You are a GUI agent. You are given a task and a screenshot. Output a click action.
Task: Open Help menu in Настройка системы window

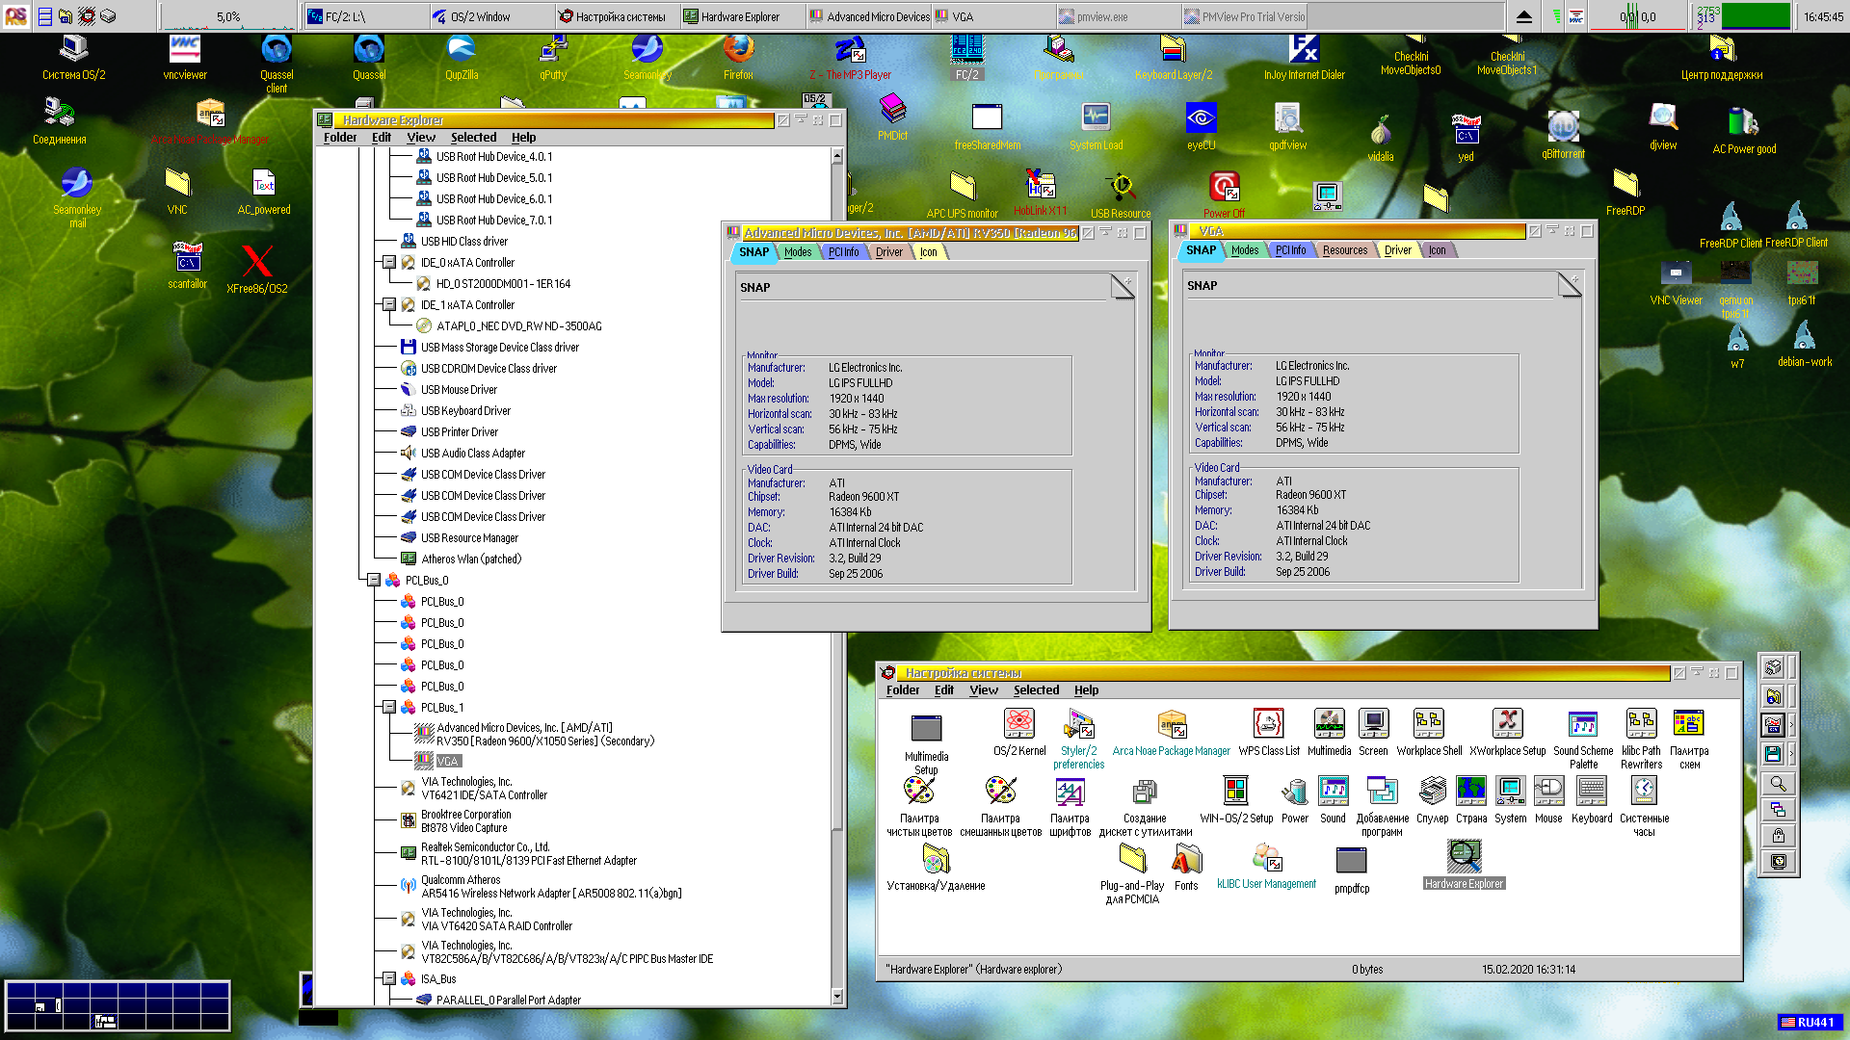coord(1086,689)
